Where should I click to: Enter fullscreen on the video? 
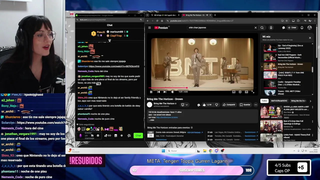[x=253, y=92]
